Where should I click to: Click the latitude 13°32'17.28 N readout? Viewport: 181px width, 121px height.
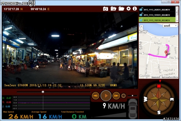point(13,9)
